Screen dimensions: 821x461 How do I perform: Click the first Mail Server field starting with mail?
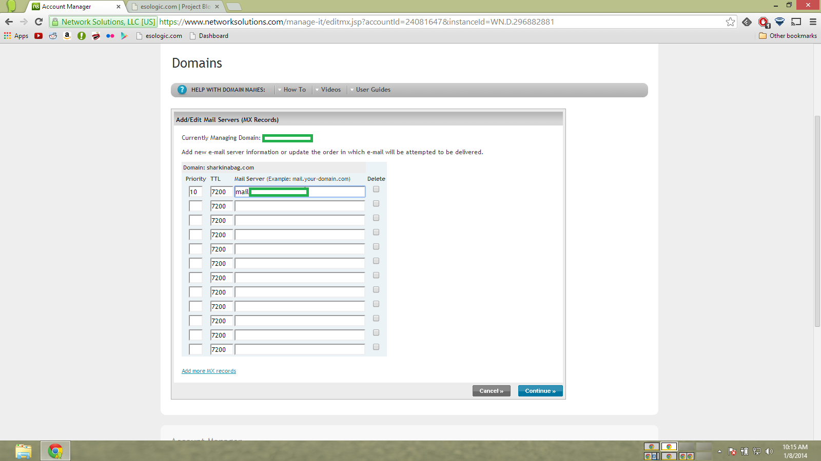coord(300,192)
